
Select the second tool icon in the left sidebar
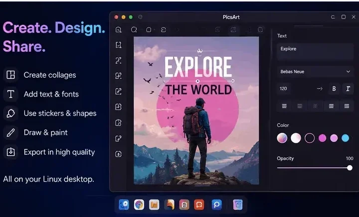(118, 45)
